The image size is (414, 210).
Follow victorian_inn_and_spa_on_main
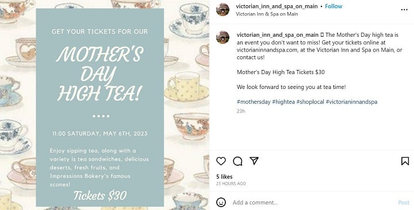pos(333,6)
